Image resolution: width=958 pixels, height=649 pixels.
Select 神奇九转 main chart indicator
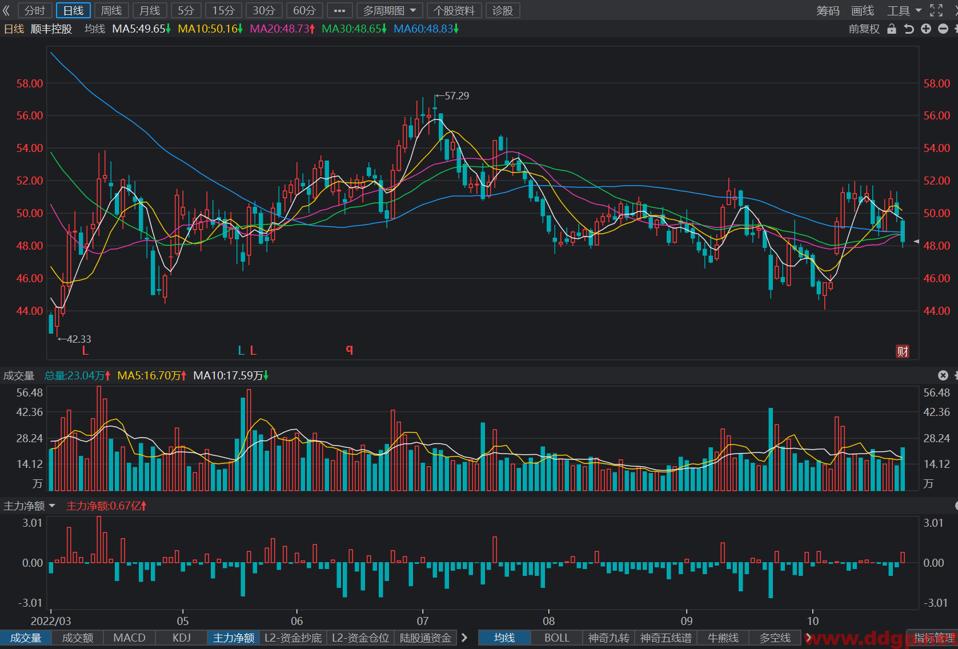[x=609, y=638]
